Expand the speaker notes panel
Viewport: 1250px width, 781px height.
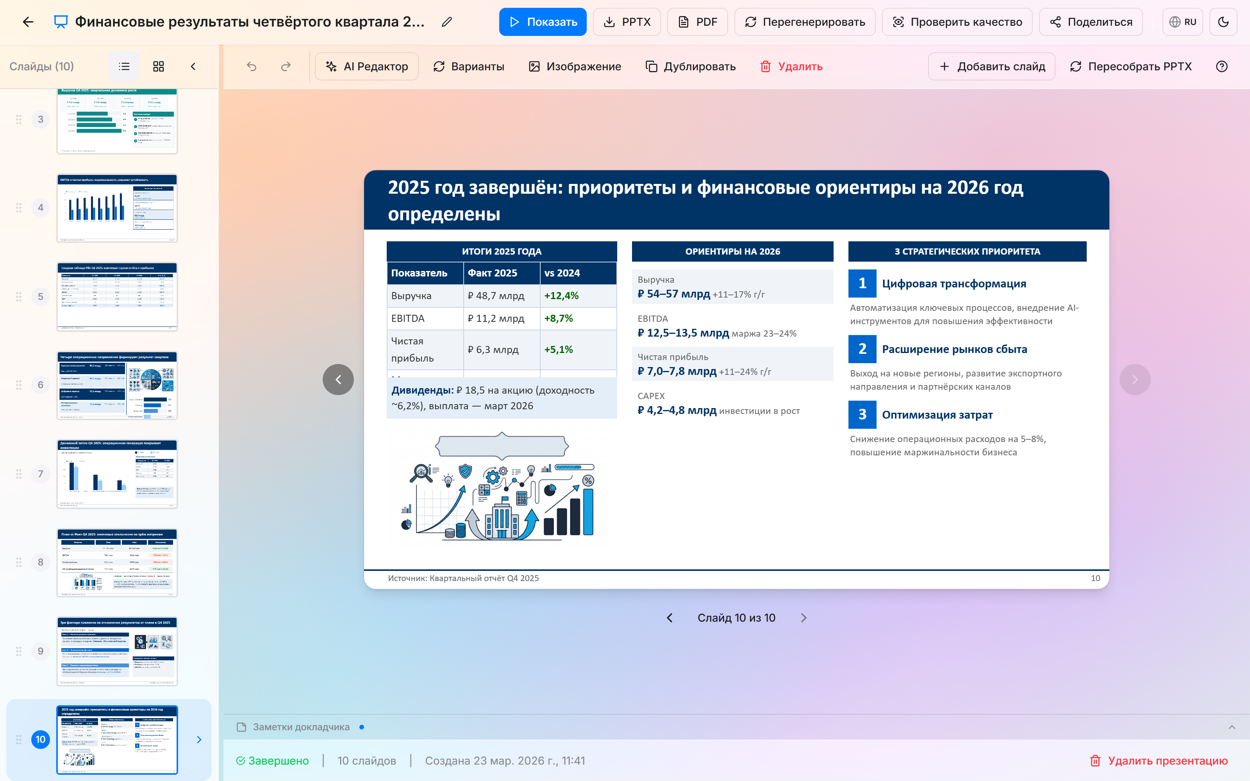[x=1231, y=727]
